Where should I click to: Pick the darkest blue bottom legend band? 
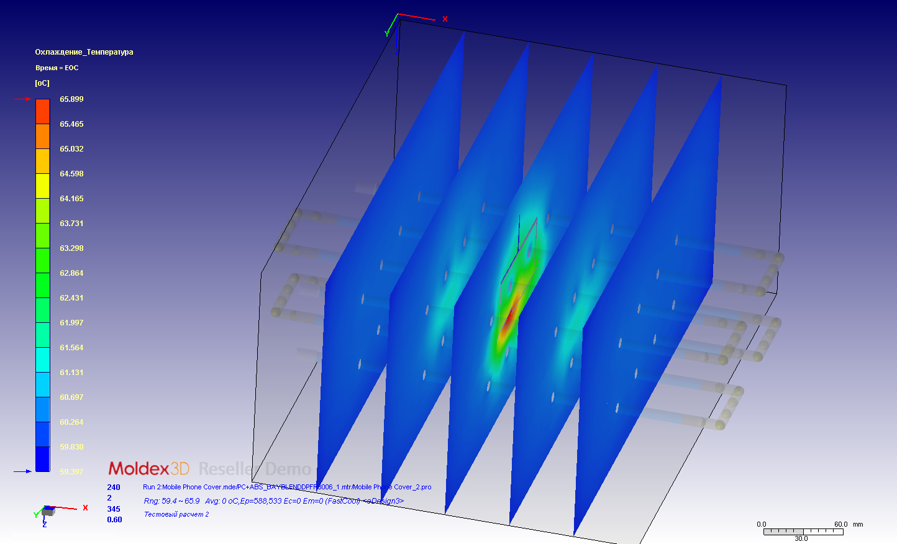tap(42, 459)
